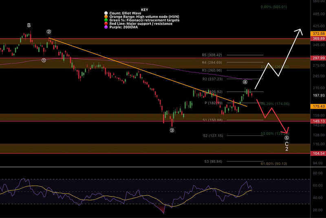Click the 175.43 orange price tag
This screenshot has width=326, height=218.
pos(318,107)
